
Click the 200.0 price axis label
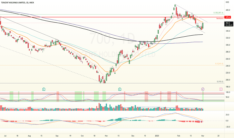click(x=228, y=80)
